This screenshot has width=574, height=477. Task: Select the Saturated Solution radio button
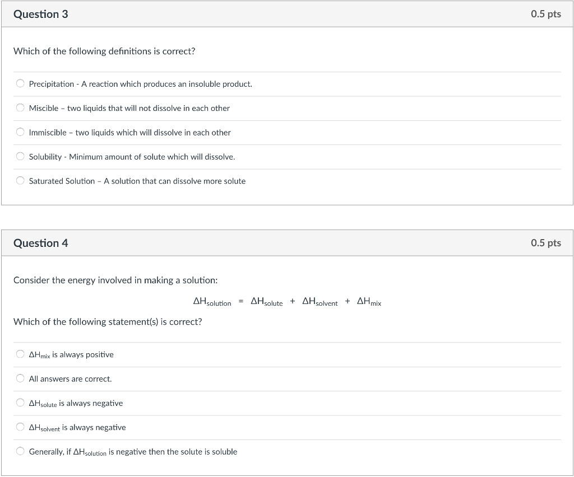20,181
